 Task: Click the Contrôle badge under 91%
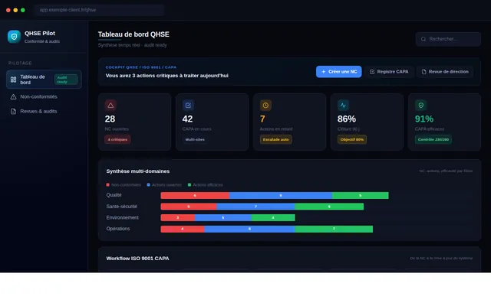click(433, 139)
